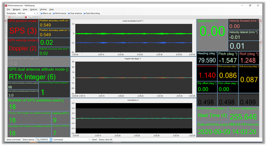Viewport: 267px width, 146px height.
Task: Open the Options menu
Action: [33, 9]
